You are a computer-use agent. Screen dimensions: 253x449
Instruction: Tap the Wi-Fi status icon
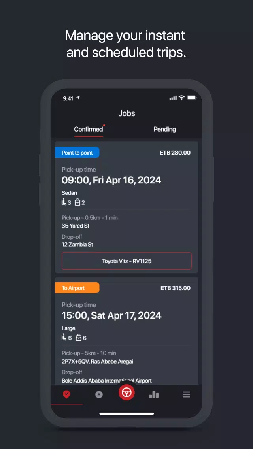pyautogui.click(x=181, y=98)
